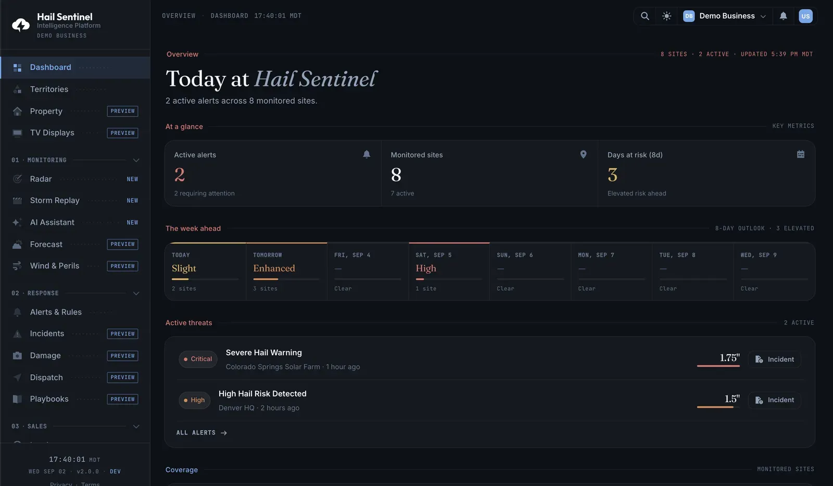Click the Storm Replay sidebar icon

[x=17, y=201]
